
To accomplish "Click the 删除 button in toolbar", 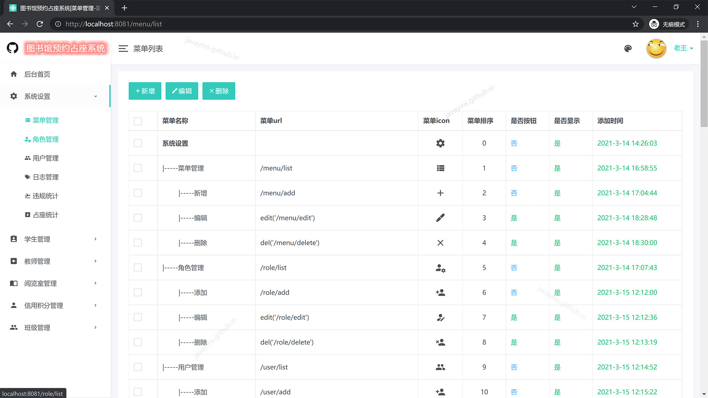I will click(219, 91).
